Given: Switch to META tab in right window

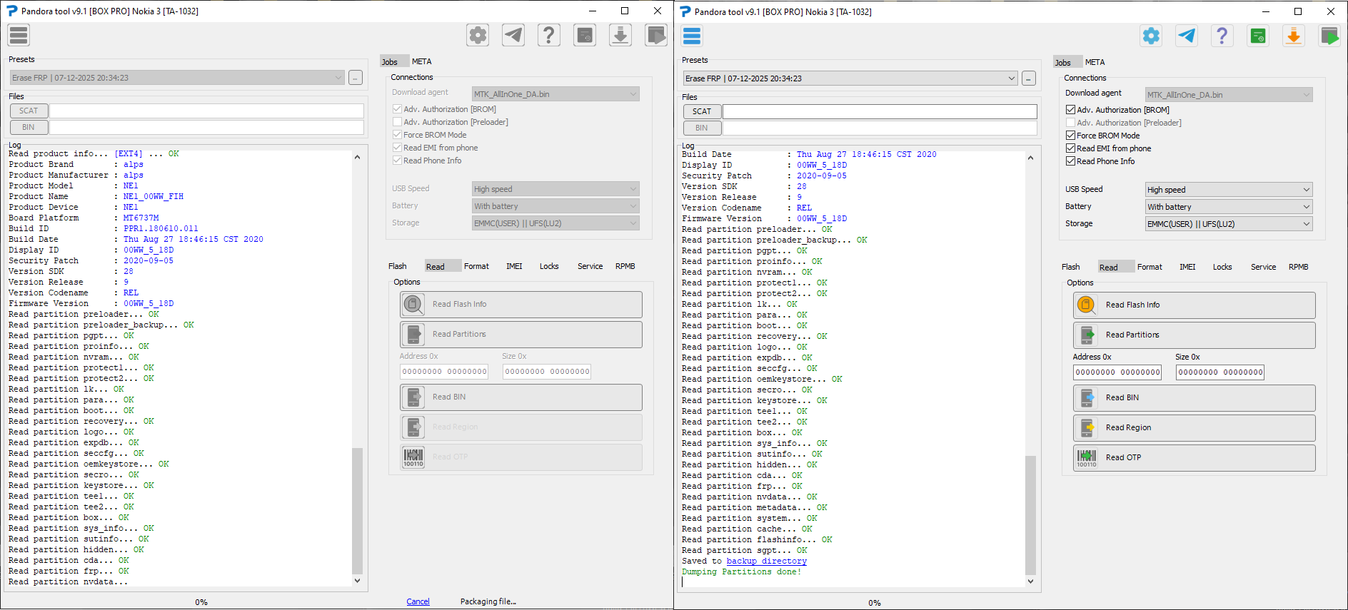Looking at the screenshot, I should (x=1095, y=62).
